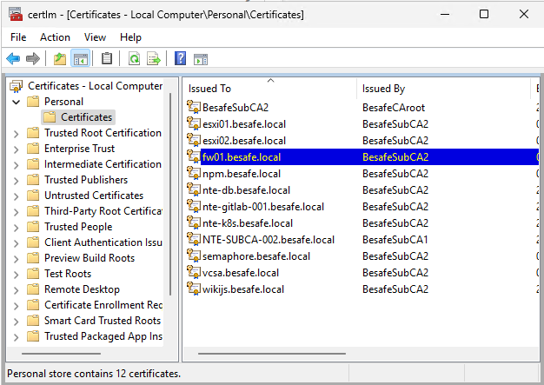Open Help via blue question mark icon
This screenshot has width=544, height=385.
pyautogui.click(x=181, y=58)
